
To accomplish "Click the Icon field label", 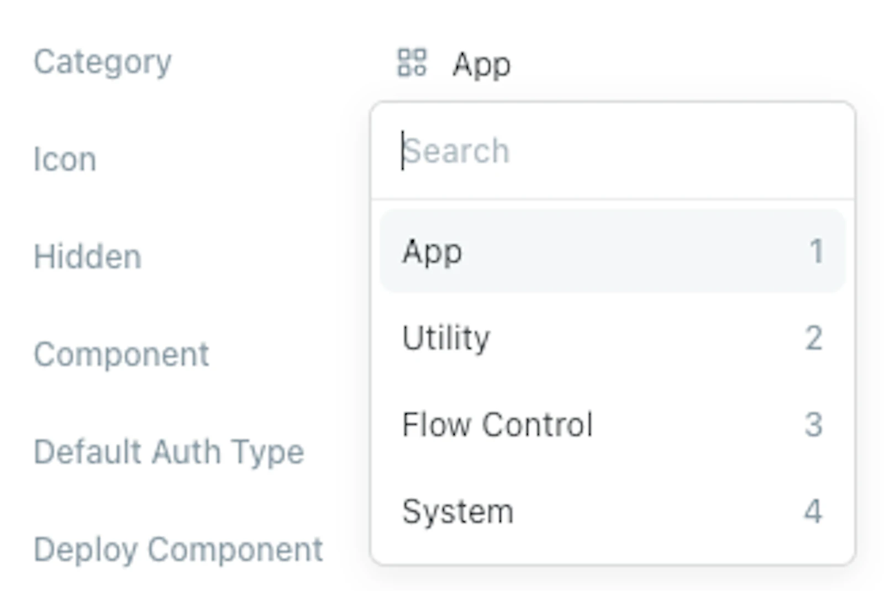I will pyautogui.click(x=65, y=160).
